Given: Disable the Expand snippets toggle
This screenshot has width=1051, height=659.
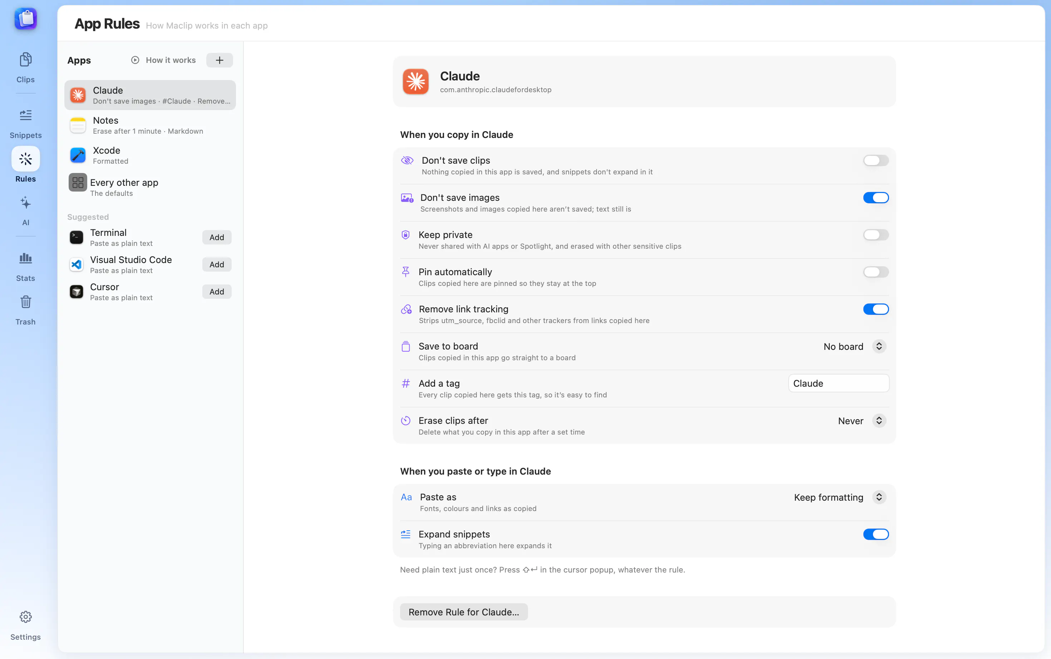Looking at the screenshot, I should coord(876,534).
